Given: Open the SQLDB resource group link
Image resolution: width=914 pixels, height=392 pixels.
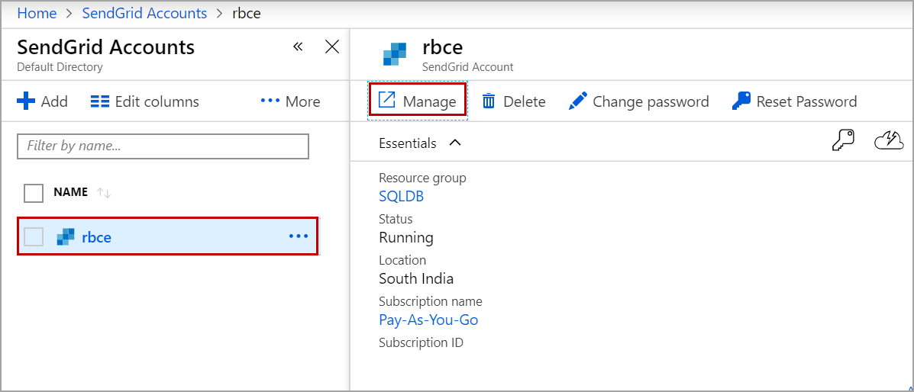Looking at the screenshot, I should pyautogui.click(x=401, y=197).
